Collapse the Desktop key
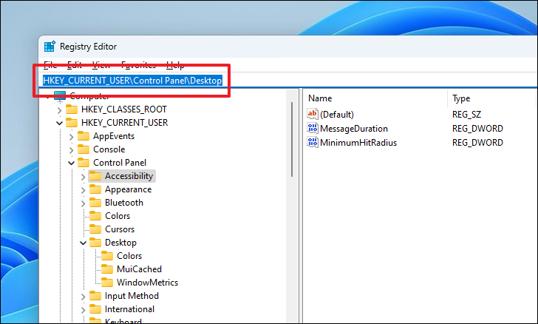The image size is (538, 324). pos(83,243)
